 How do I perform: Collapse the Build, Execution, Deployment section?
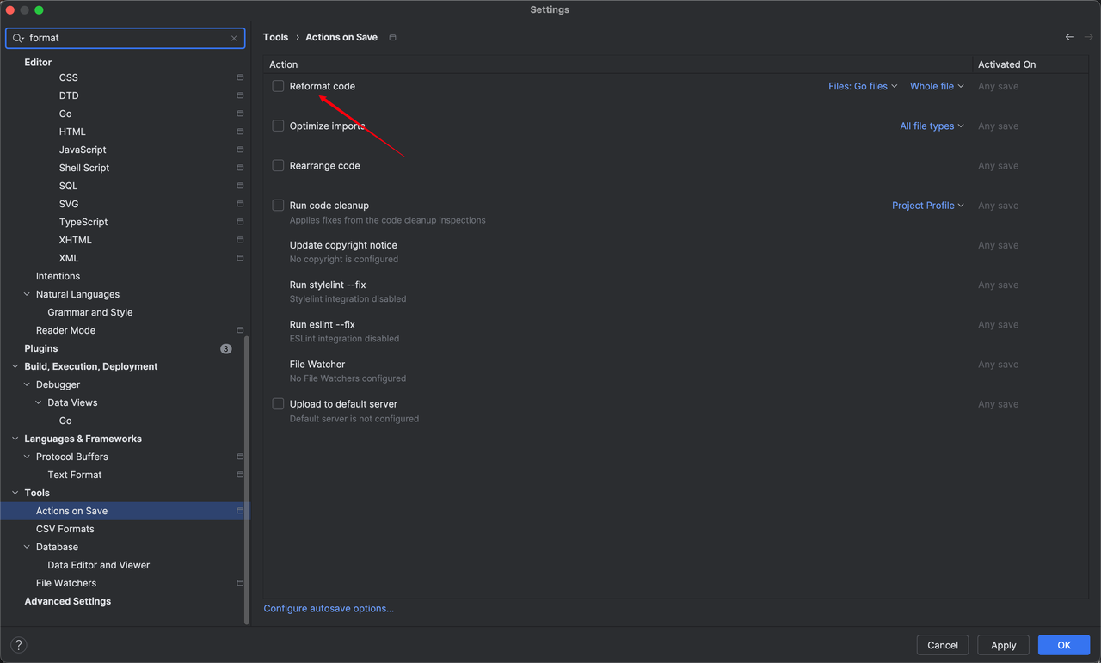pos(15,366)
